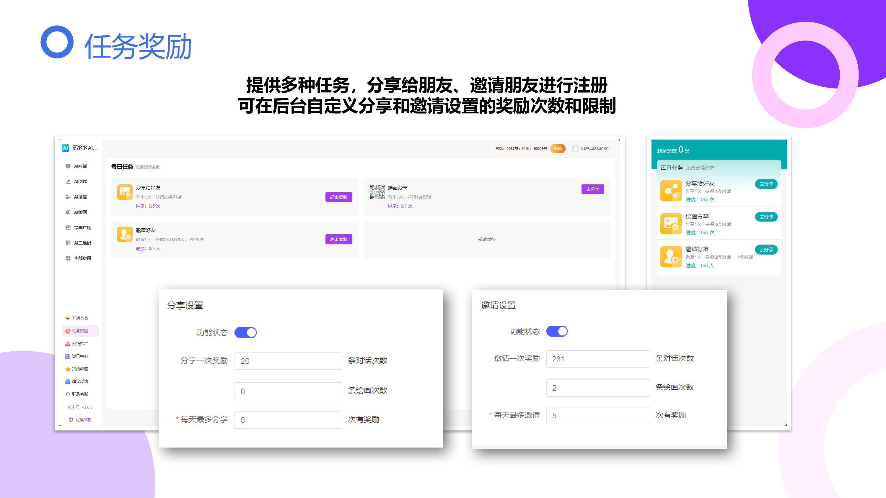Click the 分销推广 sidebar icon
The width and height of the screenshot is (886, 498).
point(68,344)
